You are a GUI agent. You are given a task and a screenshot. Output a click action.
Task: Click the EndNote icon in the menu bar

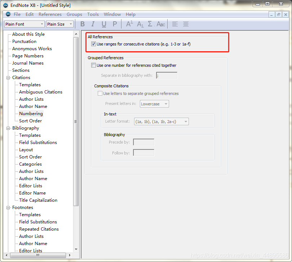8,14
